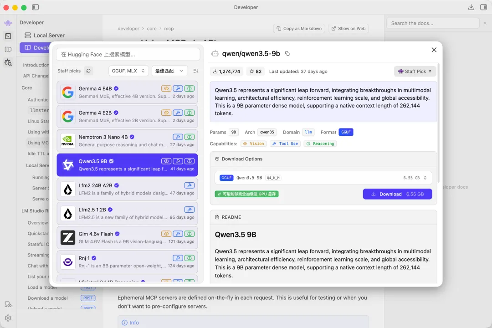Open the Discover search icon in left rail

tap(8, 62)
